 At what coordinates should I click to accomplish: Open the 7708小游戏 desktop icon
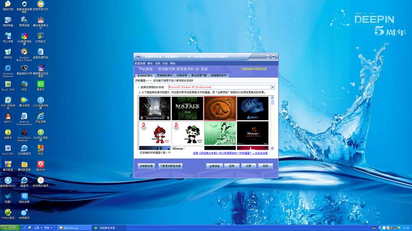pos(8,214)
